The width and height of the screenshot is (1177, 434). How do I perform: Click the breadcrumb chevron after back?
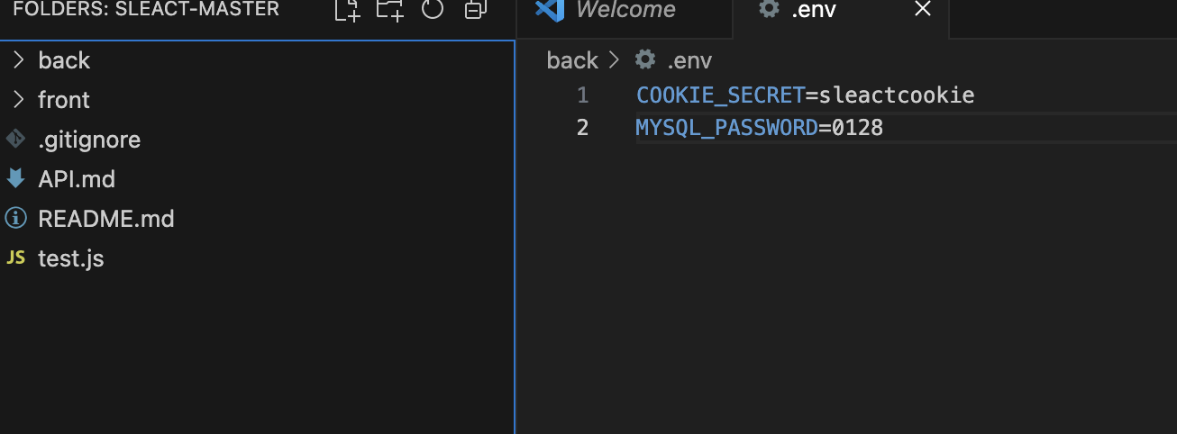pyautogui.click(x=615, y=60)
